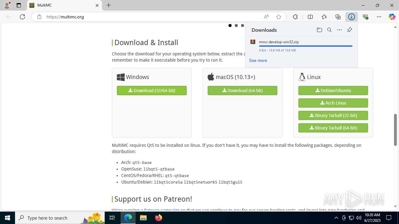This screenshot has width=399, height=224.
Task: Add this page to favorites star
Action: coord(279,17)
